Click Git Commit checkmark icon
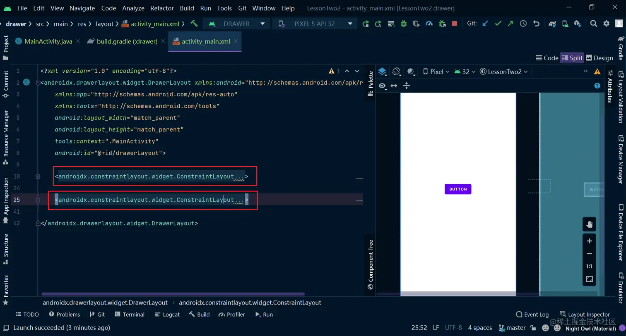The height and width of the screenshot is (336, 626). coord(498,24)
